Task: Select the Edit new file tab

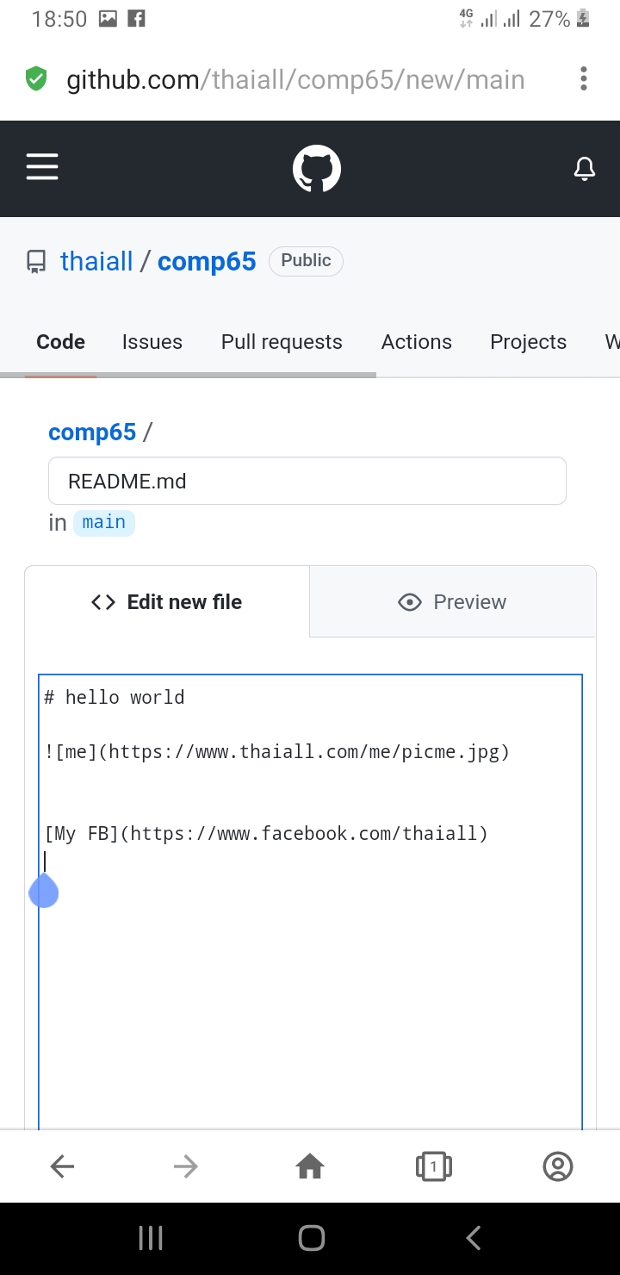Action: [167, 602]
